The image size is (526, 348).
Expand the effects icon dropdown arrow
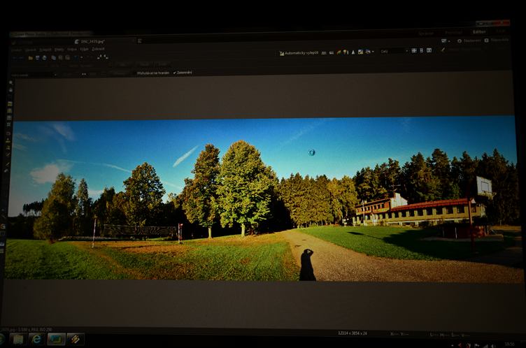coord(373,52)
